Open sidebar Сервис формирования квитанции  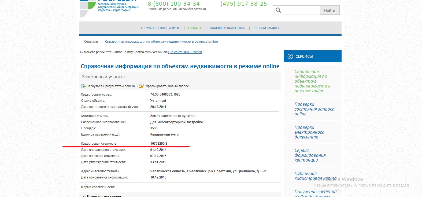click(x=310, y=155)
